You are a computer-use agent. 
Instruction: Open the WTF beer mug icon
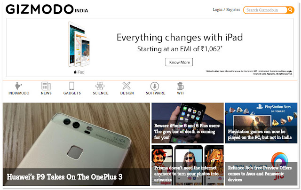pos(181,86)
